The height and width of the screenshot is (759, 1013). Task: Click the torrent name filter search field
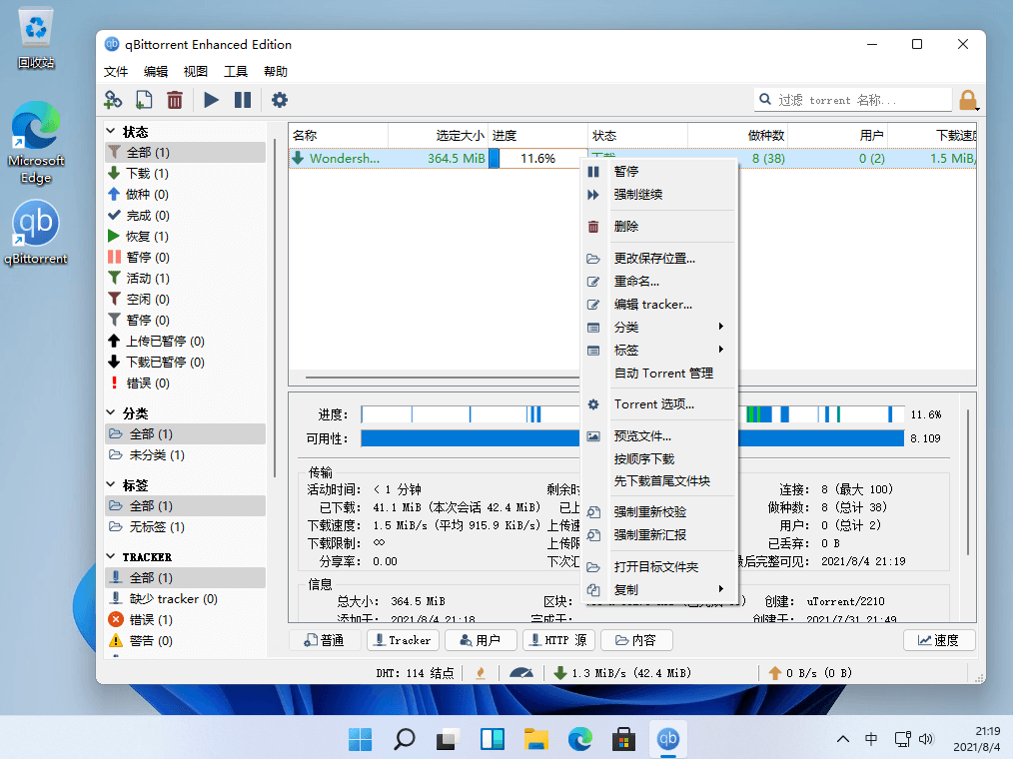(x=853, y=100)
